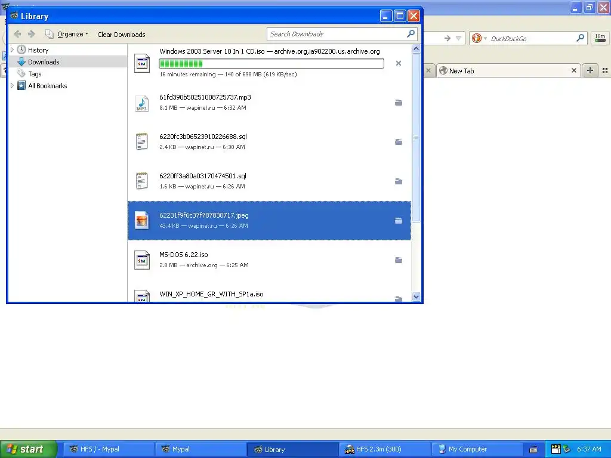Click the keyboard tray icon

pos(533,450)
